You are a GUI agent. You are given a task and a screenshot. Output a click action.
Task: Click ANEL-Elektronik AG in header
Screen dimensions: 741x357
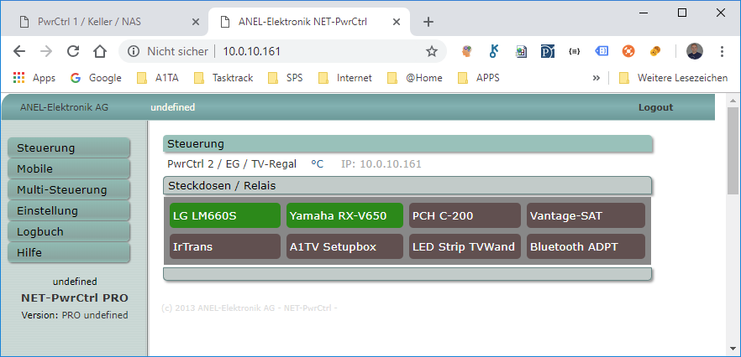(64, 107)
